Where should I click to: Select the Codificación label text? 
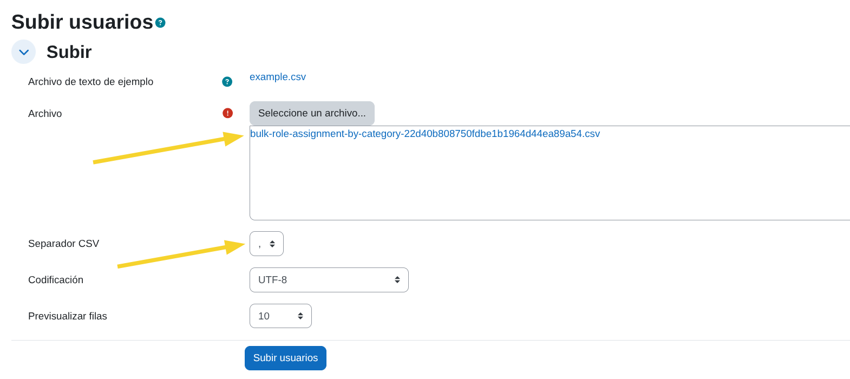click(x=56, y=280)
